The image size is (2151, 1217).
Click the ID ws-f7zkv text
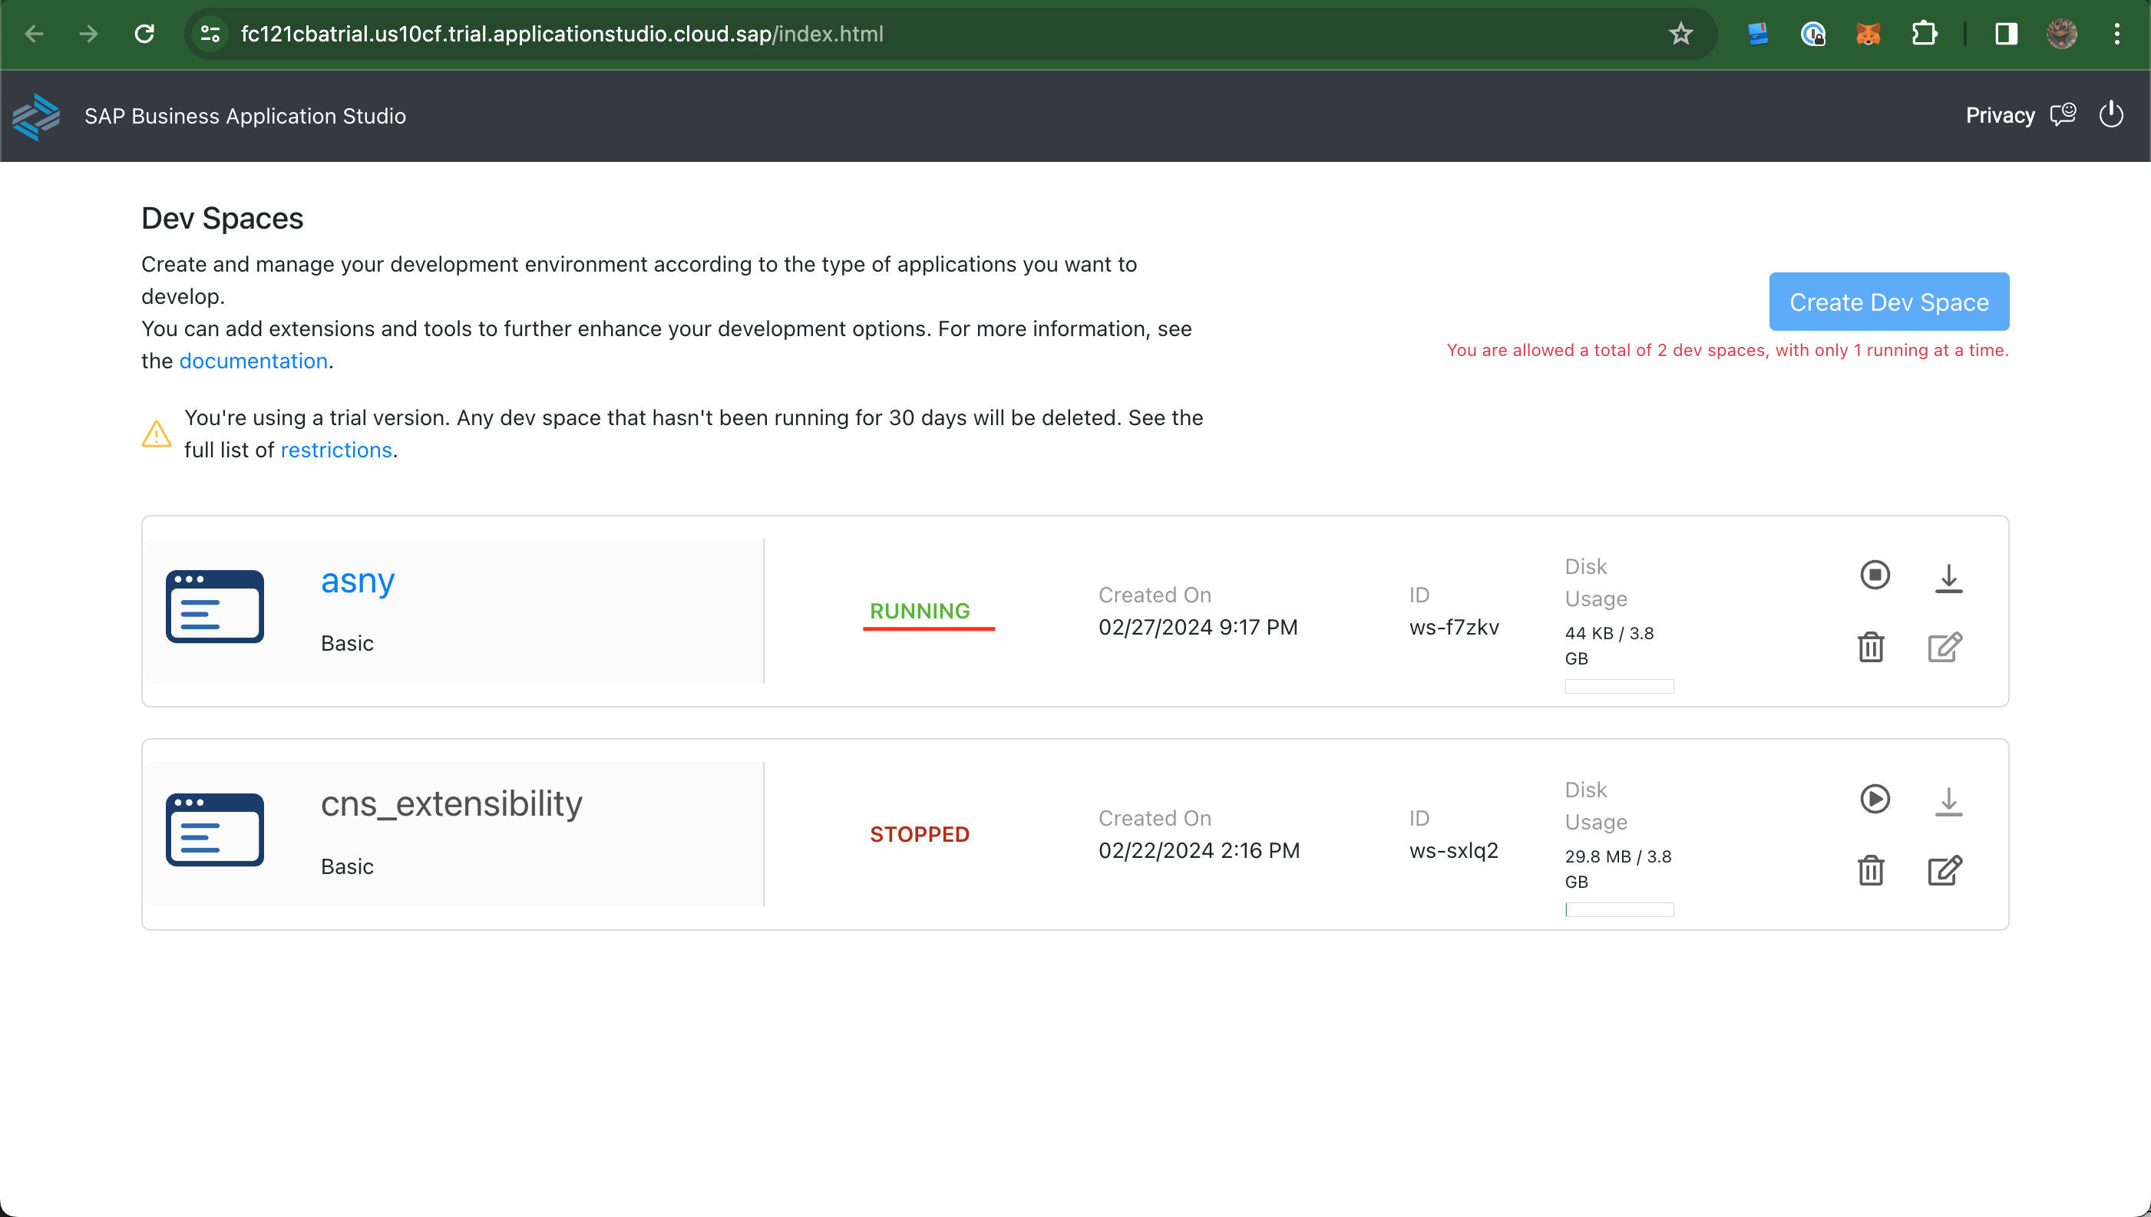pyautogui.click(x=1454, y=628)
